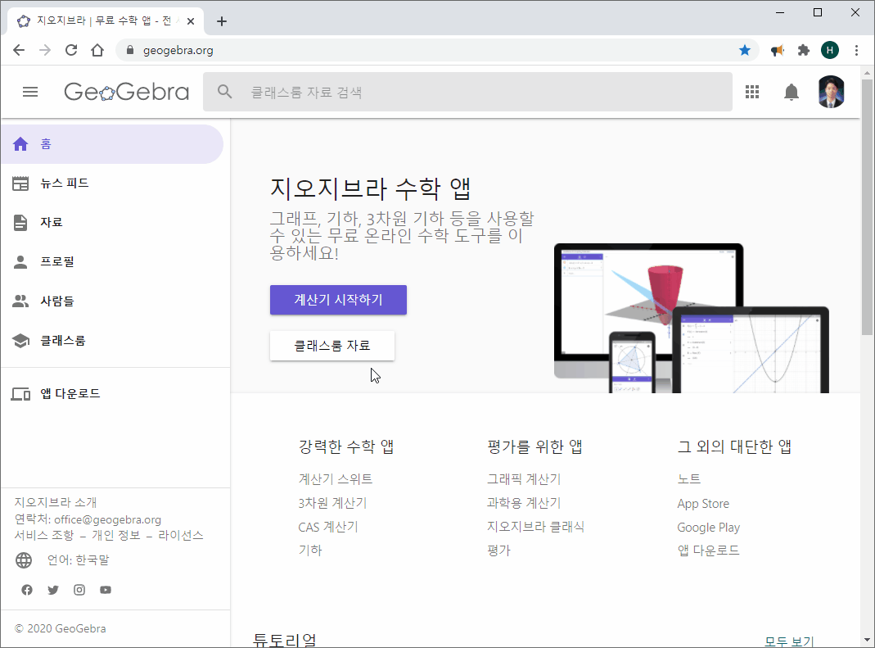Click the bookmark star icon
The image size is (875, 648).
pyautogui.click(x=744, y=50)
